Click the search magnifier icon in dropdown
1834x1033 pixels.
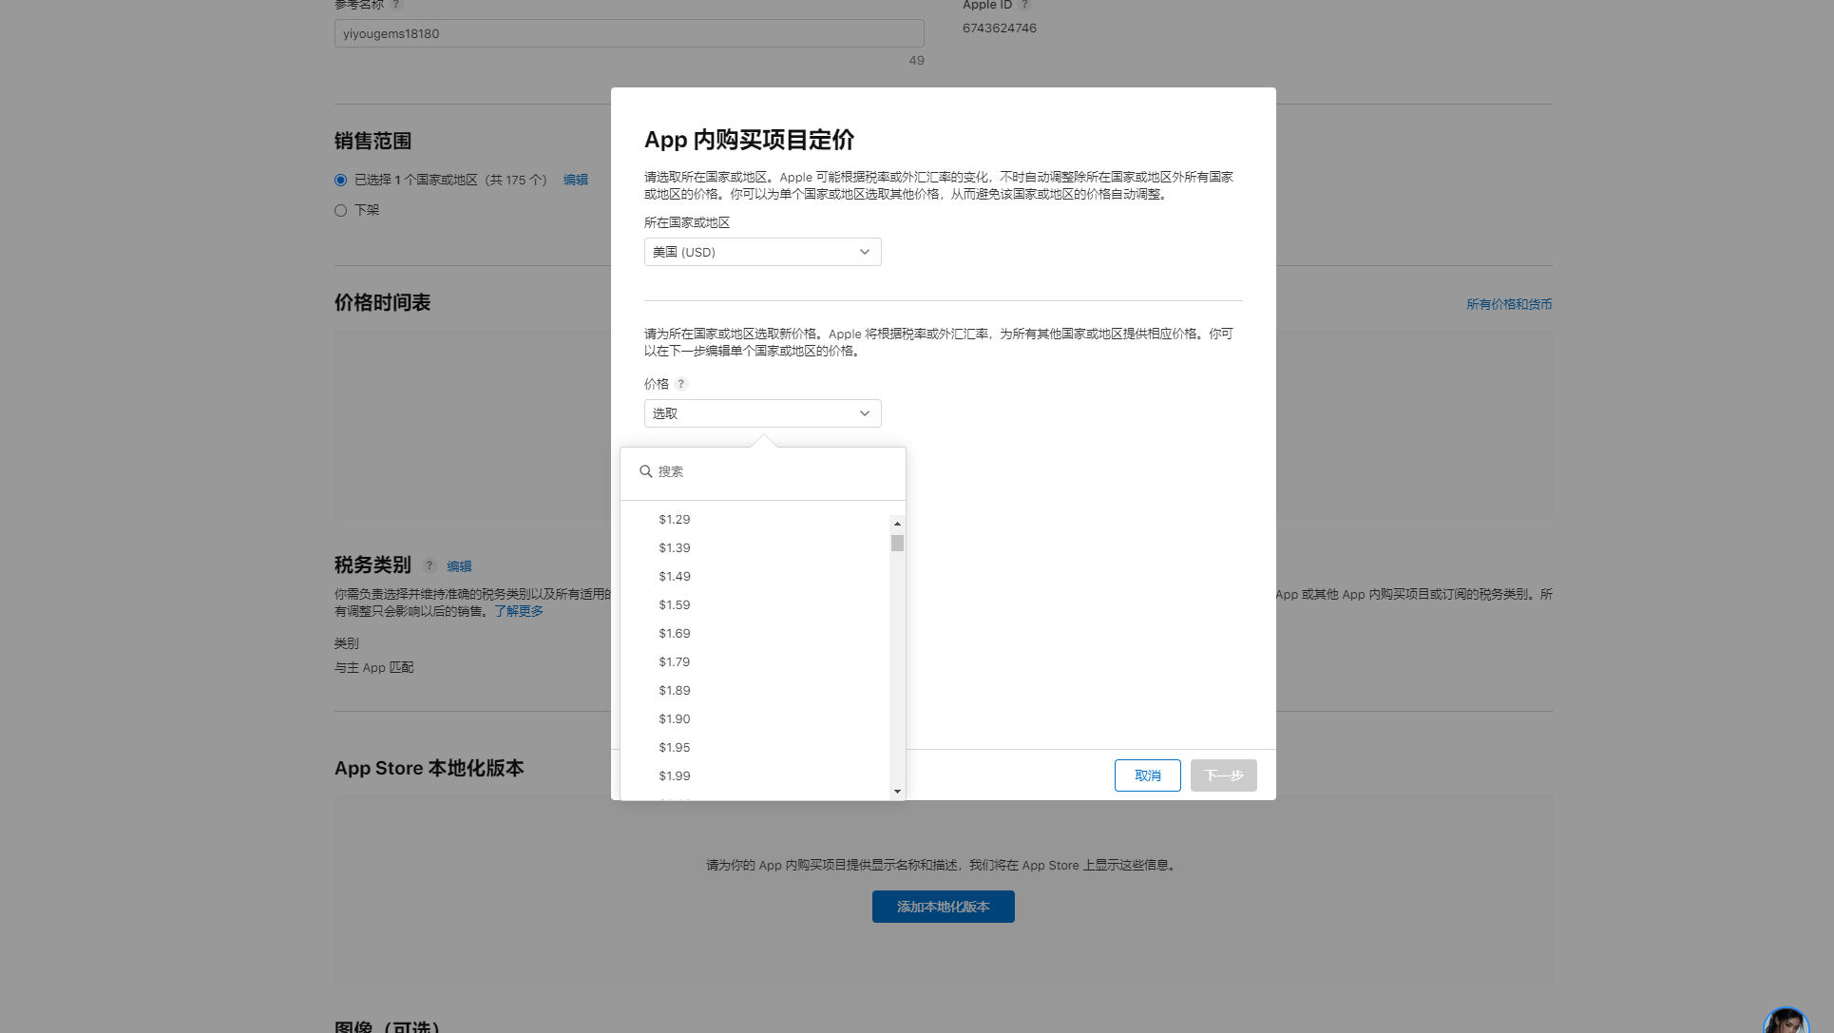click(646, 471)
